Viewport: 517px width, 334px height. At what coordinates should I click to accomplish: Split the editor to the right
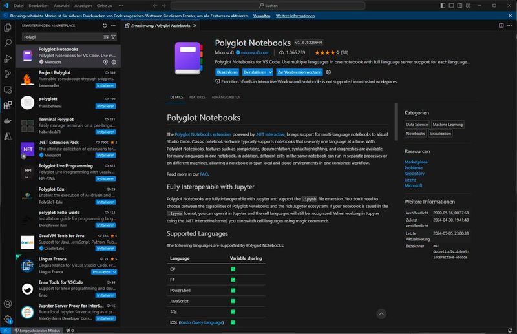tap(501, 25)
